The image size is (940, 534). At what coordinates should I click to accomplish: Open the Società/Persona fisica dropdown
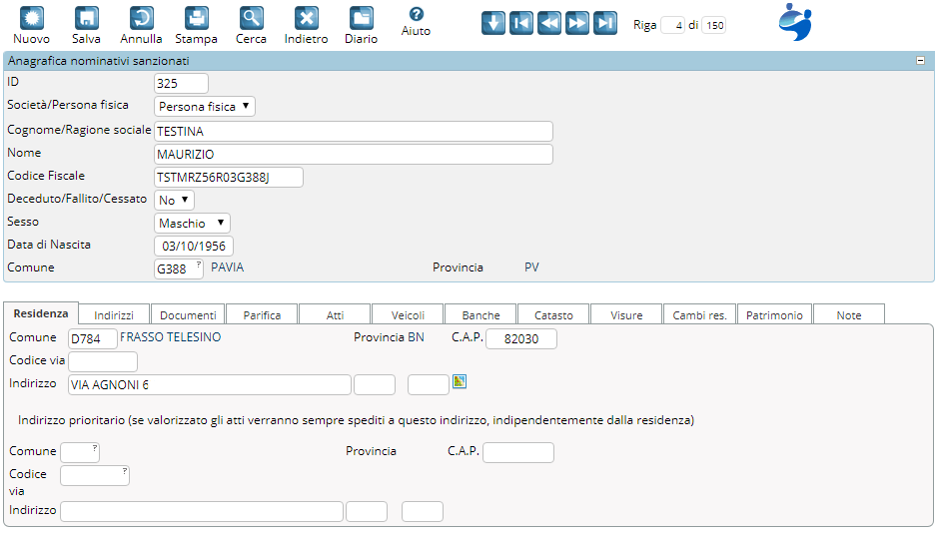click(205, 106)
